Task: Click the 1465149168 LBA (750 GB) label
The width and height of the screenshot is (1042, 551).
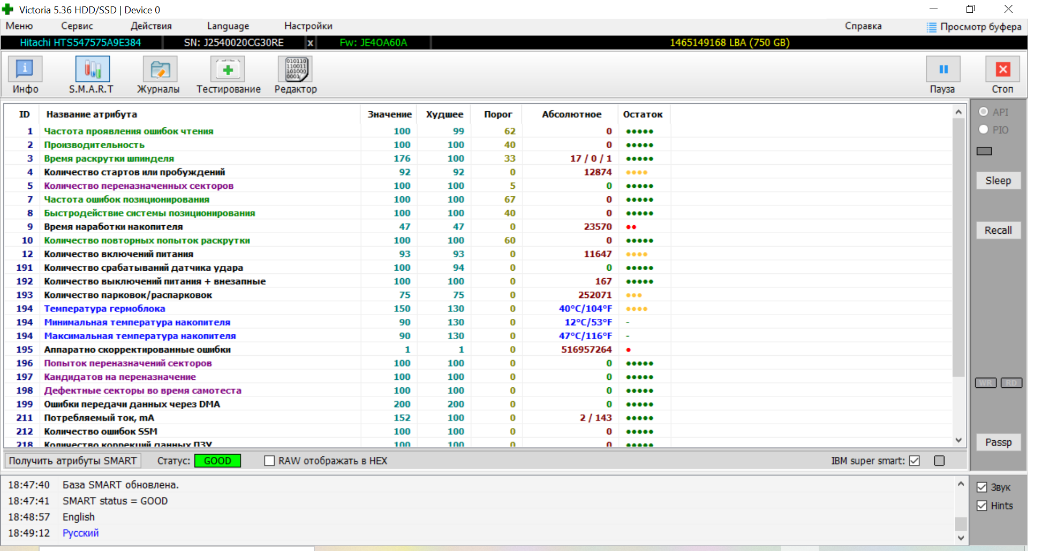Action: point(729,43)
